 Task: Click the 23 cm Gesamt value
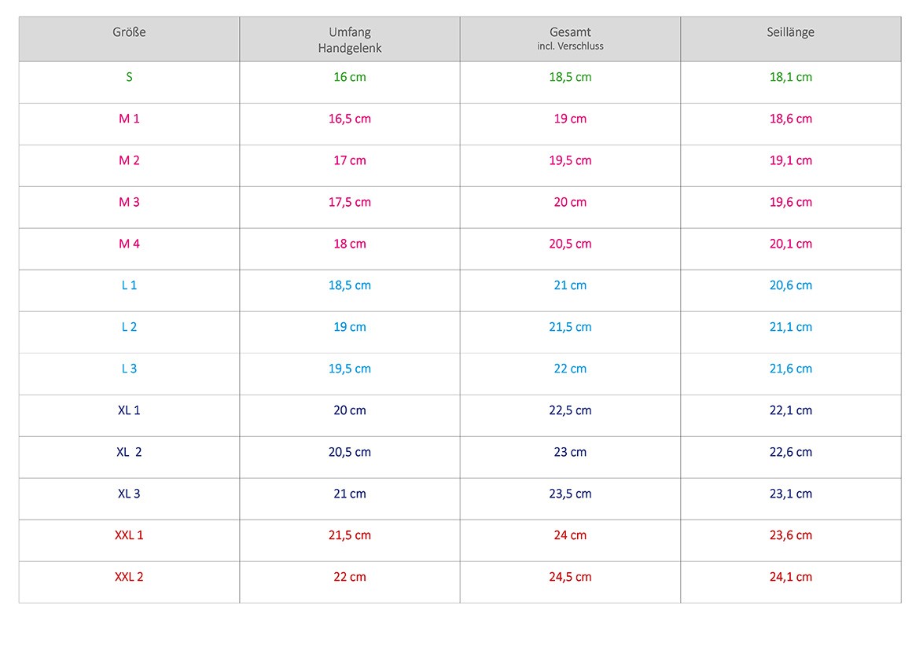570,452
